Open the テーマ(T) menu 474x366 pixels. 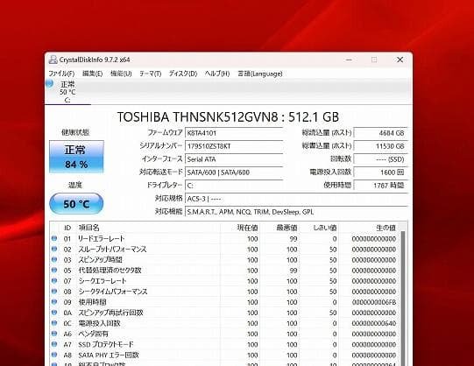(150, 74)
